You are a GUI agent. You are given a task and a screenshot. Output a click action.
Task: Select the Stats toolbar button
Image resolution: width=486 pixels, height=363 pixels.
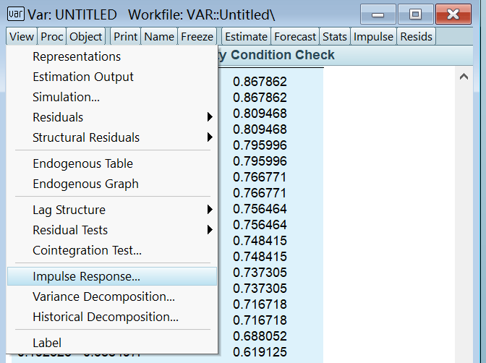[x=335, y=36]
